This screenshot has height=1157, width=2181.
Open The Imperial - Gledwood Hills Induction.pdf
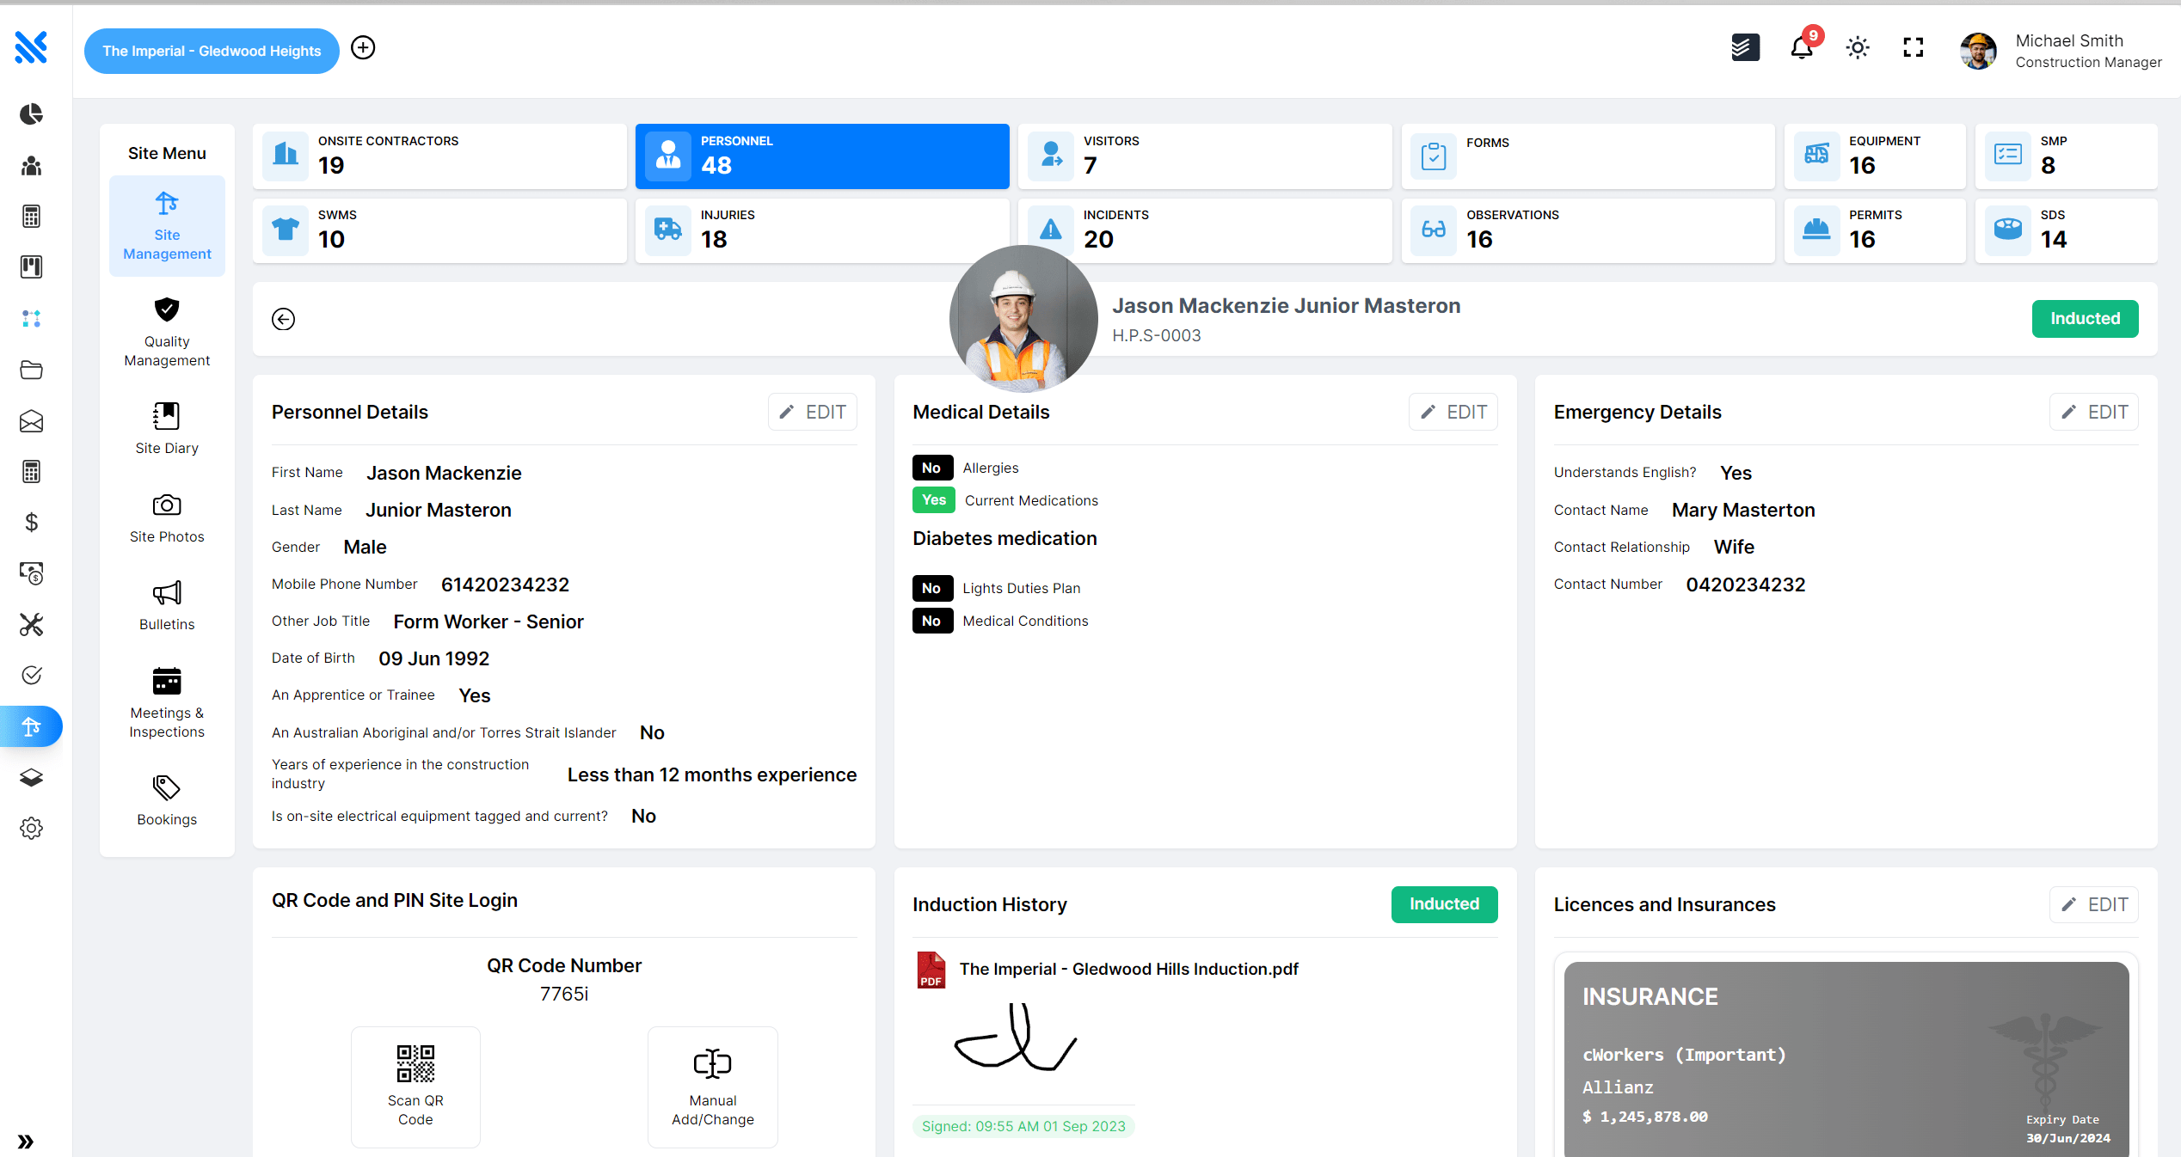1127,969
